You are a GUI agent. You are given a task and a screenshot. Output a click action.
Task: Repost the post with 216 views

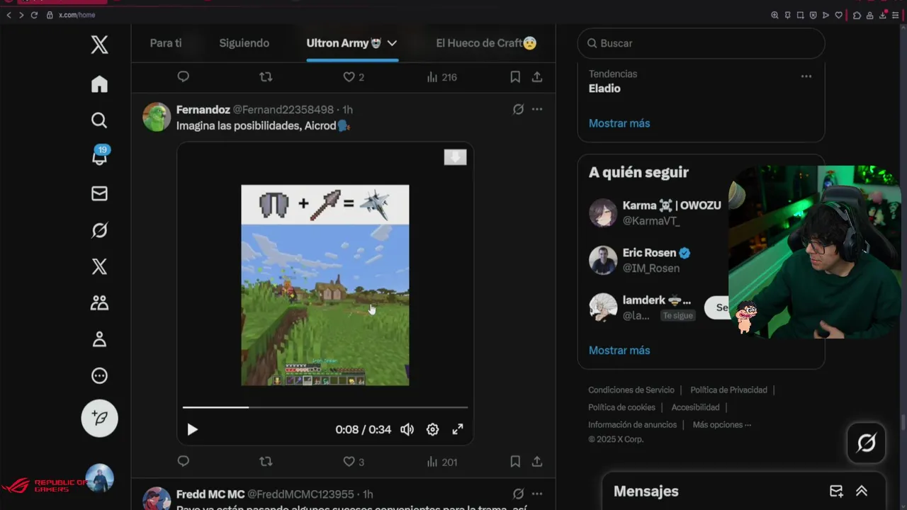click(266, 76)
